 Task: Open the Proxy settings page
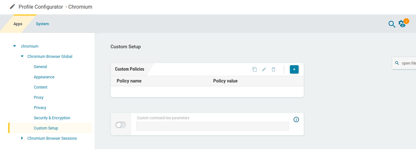39,98
